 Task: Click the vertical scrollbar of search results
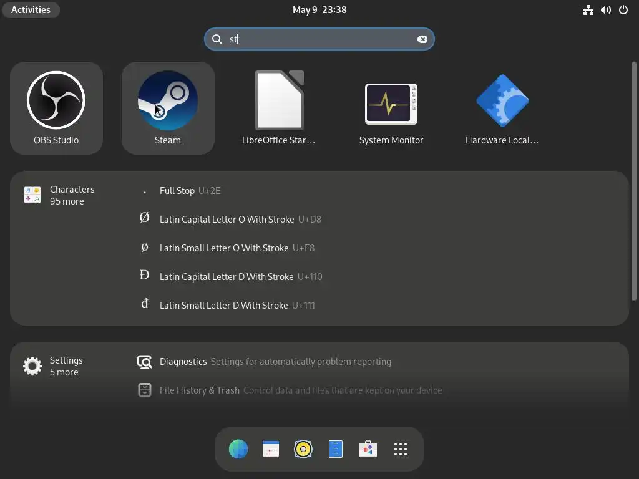(x=633, y=181)
